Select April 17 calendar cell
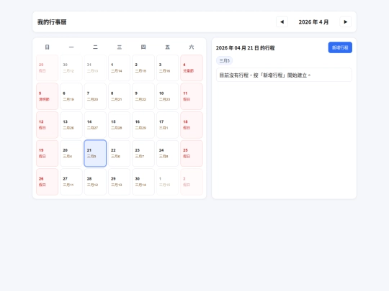The image size is (389, 291). (x=167, y=125)
